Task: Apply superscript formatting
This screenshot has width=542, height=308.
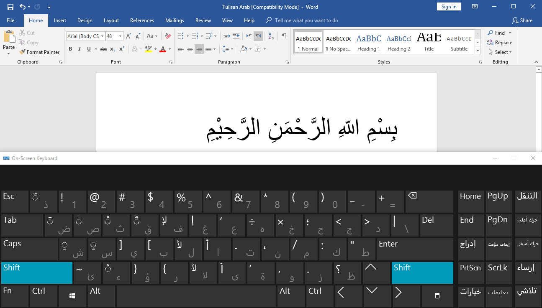Action: [122, 49]
